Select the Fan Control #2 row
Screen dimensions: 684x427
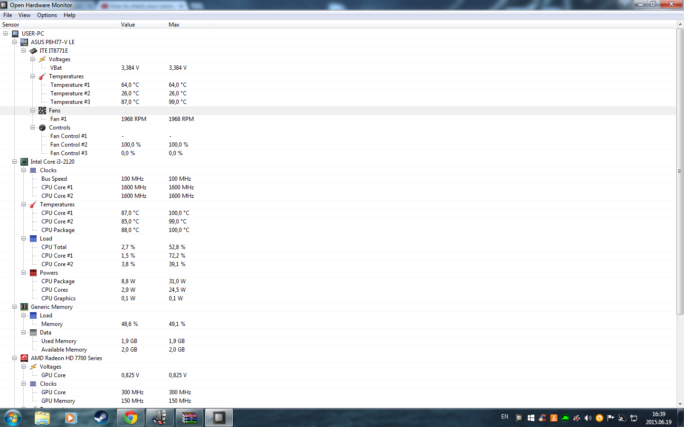338,145
